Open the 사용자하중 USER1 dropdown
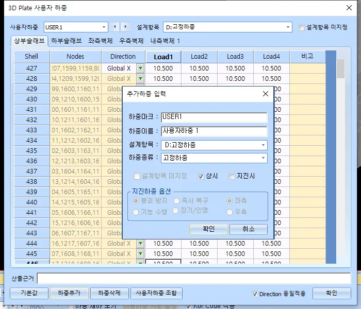This screenshot has width=361, height=309. (104, 27)
